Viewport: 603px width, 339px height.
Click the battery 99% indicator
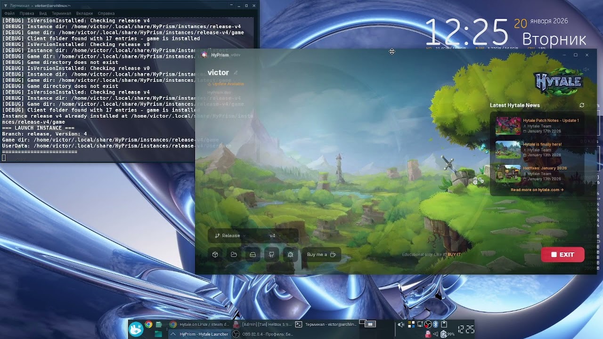coord(448,334)
